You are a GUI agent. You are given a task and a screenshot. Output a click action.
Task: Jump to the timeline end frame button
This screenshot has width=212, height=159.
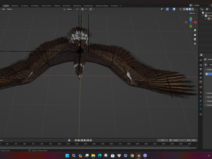tap(91, 140)
